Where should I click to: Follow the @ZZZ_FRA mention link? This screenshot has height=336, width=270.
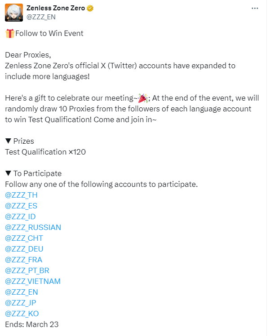[x=23, y=260]
